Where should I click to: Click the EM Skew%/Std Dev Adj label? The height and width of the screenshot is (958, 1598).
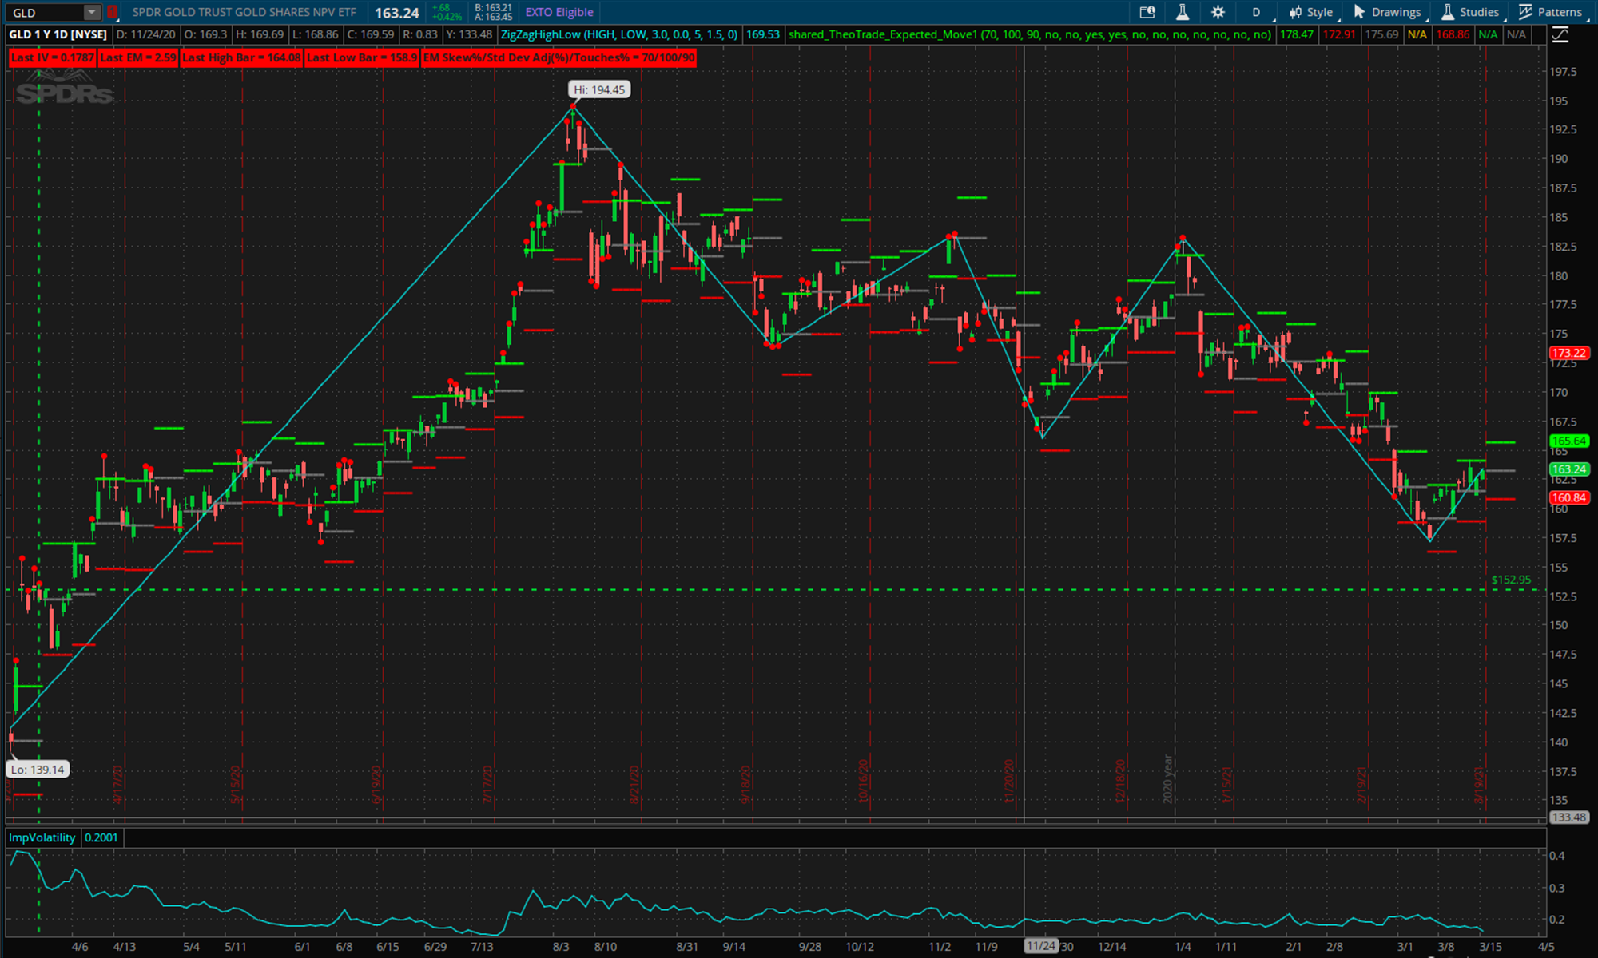[559, 57]
